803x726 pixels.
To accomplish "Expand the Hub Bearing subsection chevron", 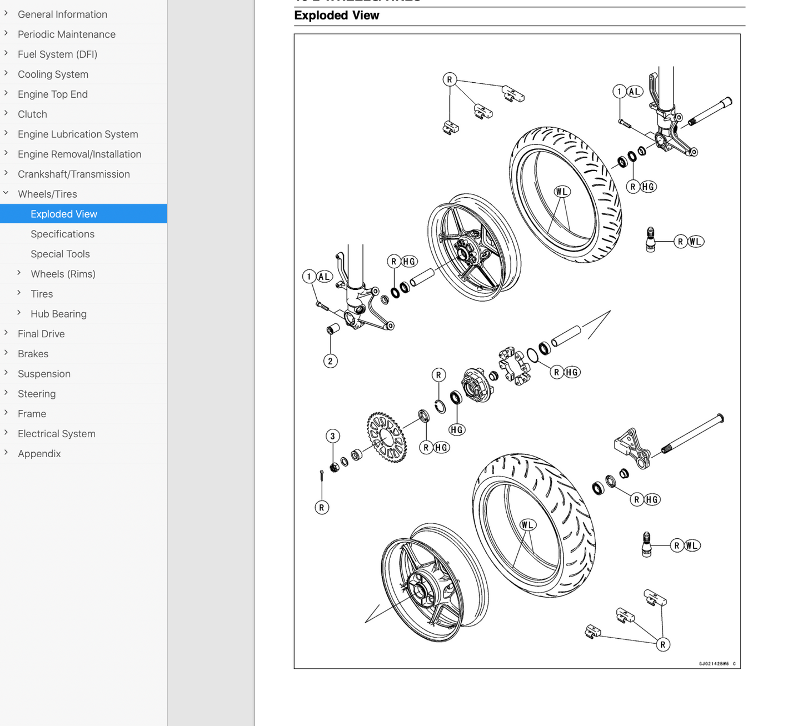I will click(x=19, y=313).
